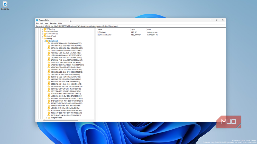Click the folder icon next to CommandStore
The width and height of the screenshot is (257, 144).
pos(45,31)
